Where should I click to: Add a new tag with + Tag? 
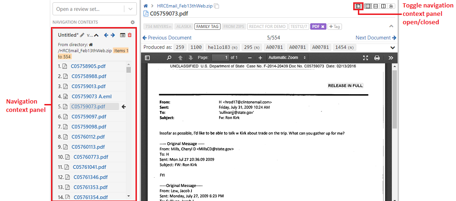tap(335, 27)
